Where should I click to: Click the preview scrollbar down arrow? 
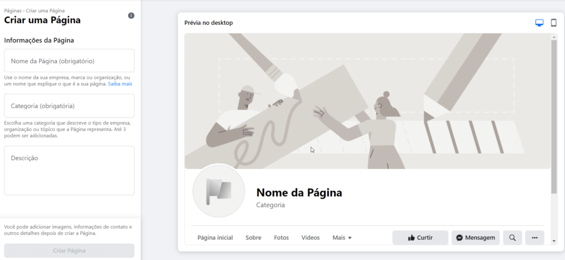[x=554, y=241]
